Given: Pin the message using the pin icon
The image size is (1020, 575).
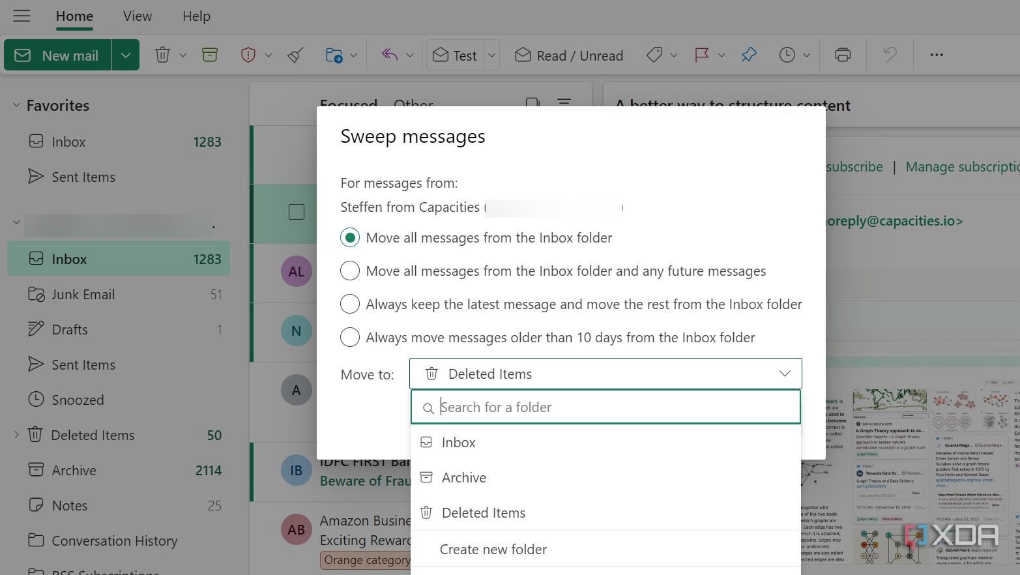Looking at the screenshot, I should coord(748,55).
